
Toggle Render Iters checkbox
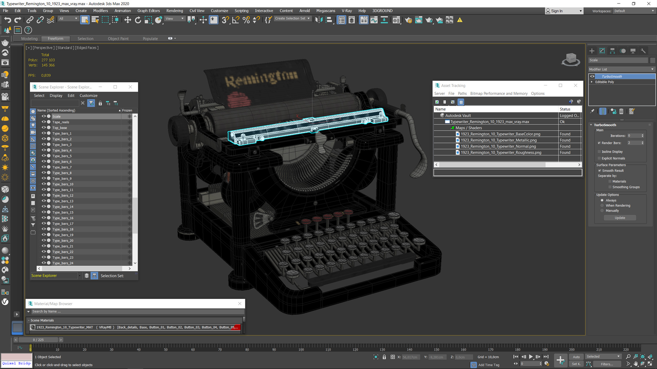[x=599, y=143]
